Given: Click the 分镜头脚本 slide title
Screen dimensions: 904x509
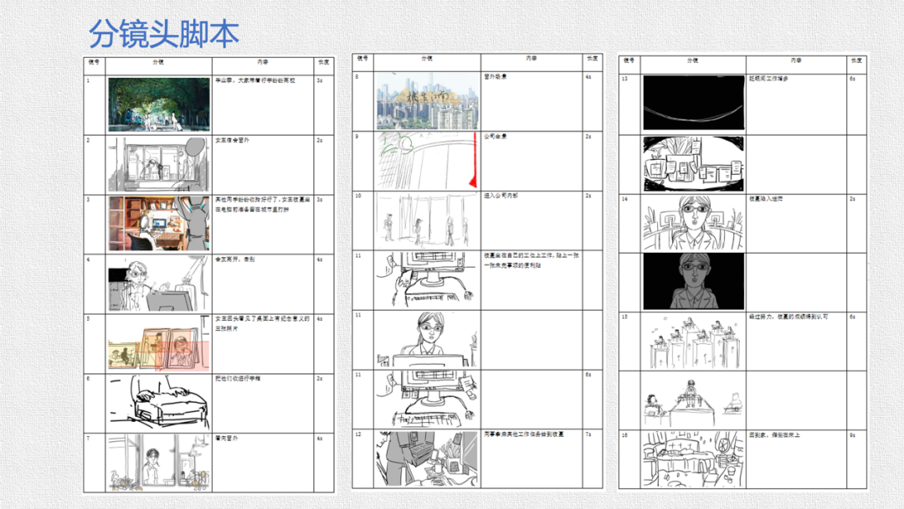Looking at the screenshot, I should tap(164, 34).
